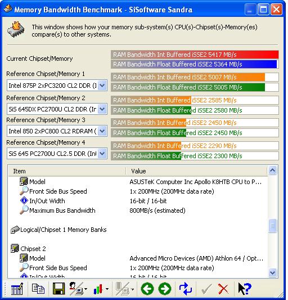Open the arrow next to bar chart icon

tap(107, 289)
